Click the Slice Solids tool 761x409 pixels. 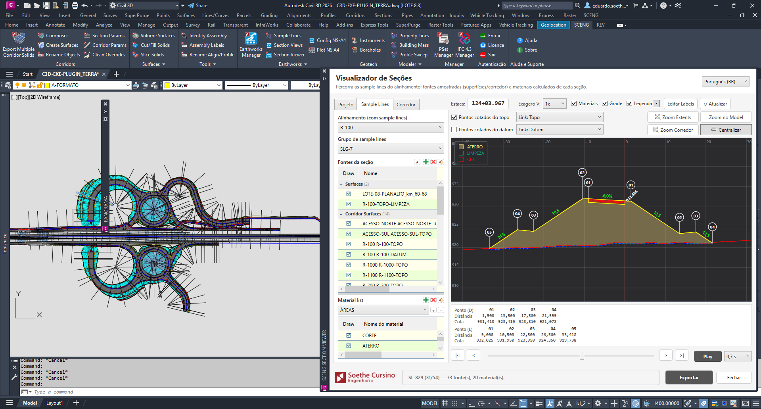(148, 55)
